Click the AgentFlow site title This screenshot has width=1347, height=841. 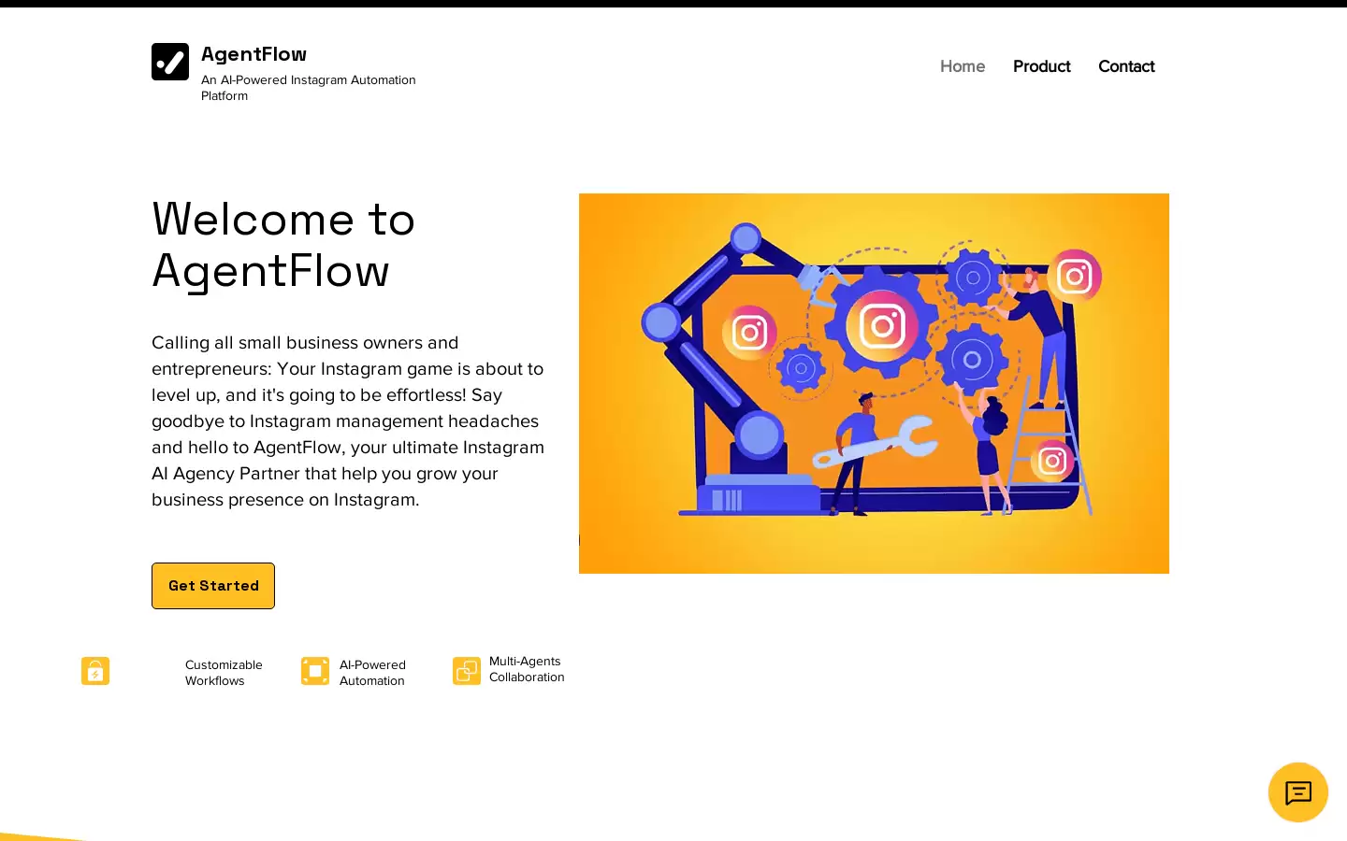pyautogui.click(x=253, y=54)
